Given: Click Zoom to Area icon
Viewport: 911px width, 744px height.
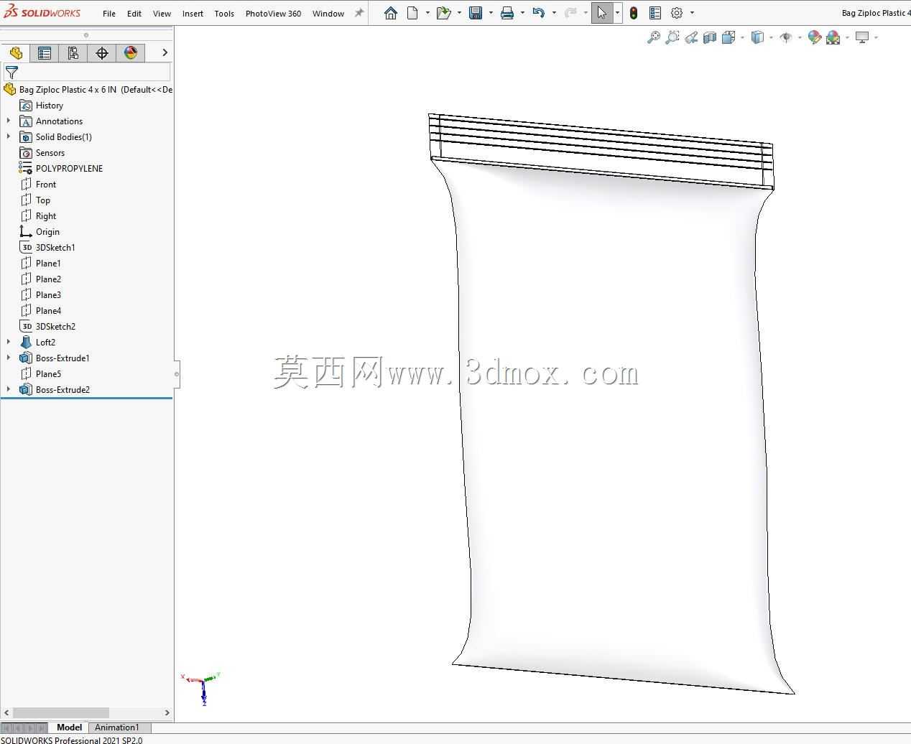Looking at the screenshot, I should pos(672,37).
